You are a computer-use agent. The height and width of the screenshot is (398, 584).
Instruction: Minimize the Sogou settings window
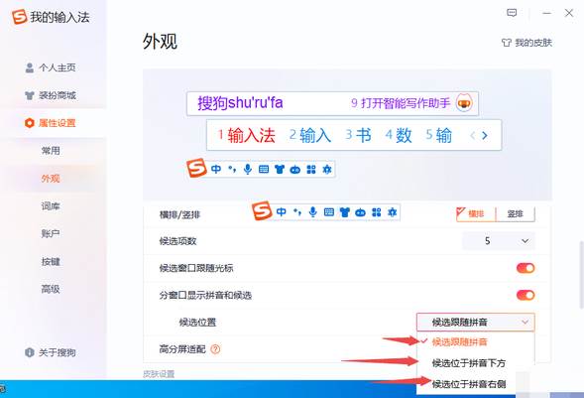tap(546, 13)
